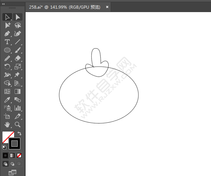This screenshot has width=211, height=176.
Task: Select the Column Graph tool
Action: (18, 108)
